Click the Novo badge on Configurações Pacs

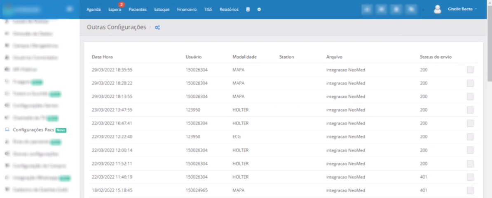pyautogui.click(x=61, y=130)
